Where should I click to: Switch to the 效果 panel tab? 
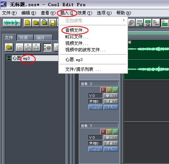coord(25,38)
